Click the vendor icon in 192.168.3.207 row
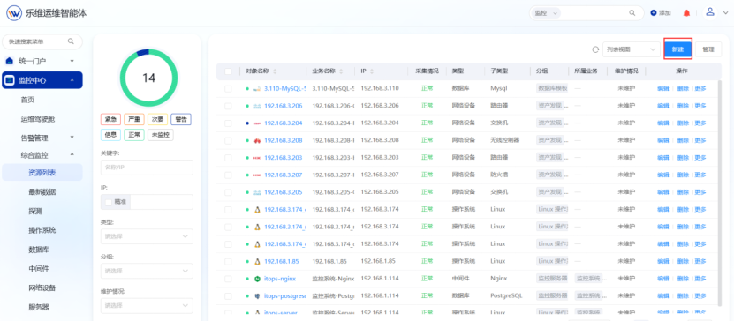 point(257,175)
